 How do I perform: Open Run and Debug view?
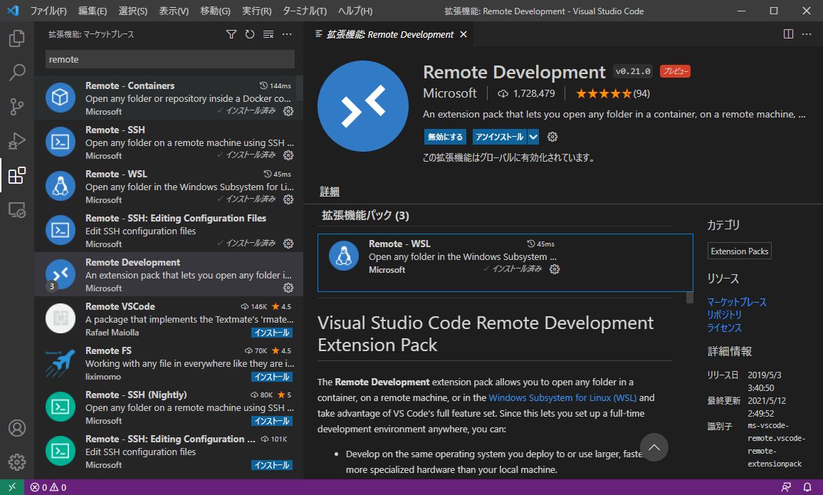[x=17, y=141]
